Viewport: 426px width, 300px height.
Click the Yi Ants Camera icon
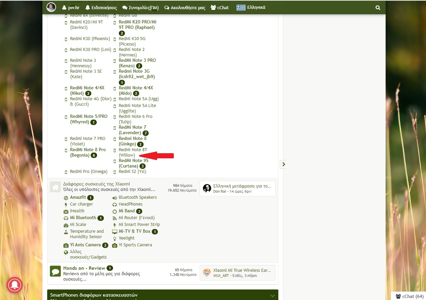click(x=66, y=245)
